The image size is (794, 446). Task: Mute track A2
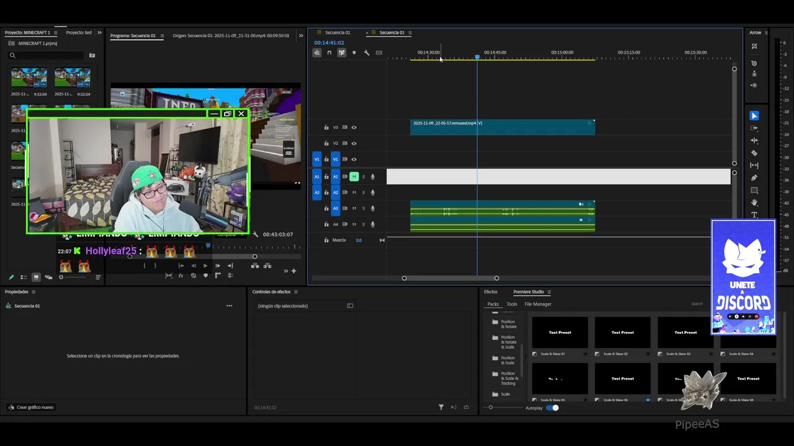pos(354,193)
